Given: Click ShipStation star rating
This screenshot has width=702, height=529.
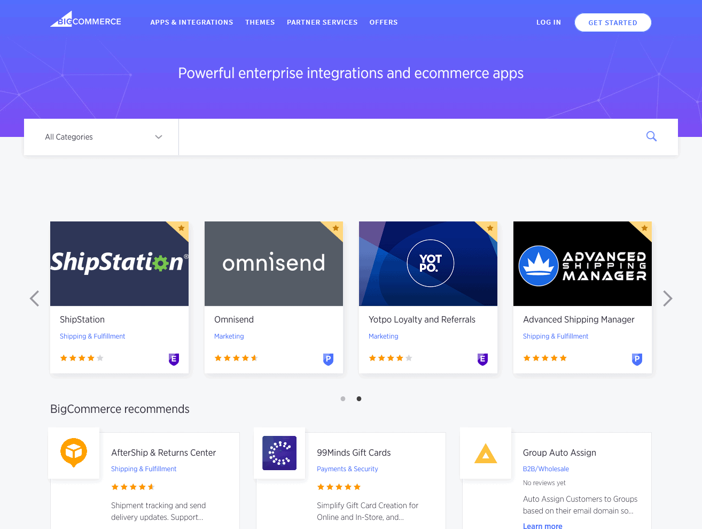Looking at the screenshot, I should pyautogui.click(x=82, y=358).
